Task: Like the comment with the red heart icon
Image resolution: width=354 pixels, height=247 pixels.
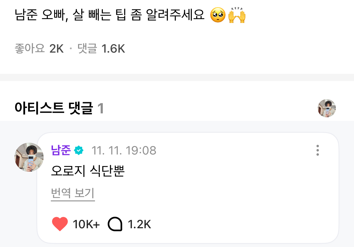Action: pos(60,224)
